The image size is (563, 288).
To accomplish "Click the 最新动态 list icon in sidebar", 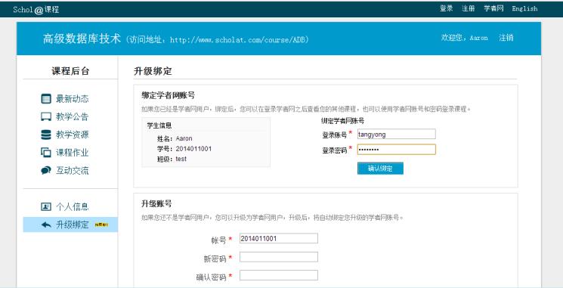I will tap(46, 99).
